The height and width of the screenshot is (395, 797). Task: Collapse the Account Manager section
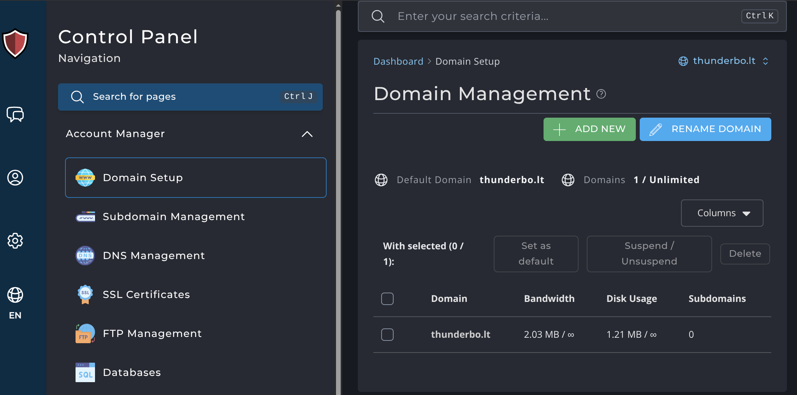(x=307, y=134)
